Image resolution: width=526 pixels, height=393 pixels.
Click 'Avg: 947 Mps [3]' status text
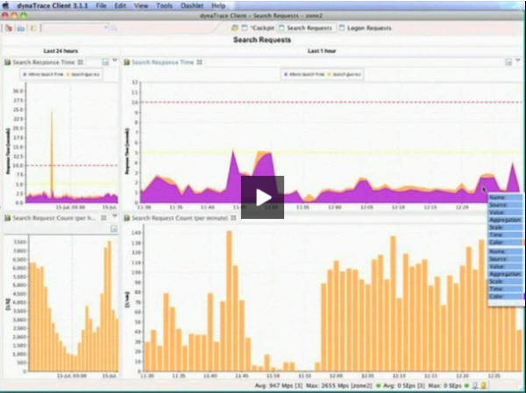pyautogui.click(x=279, y=386)
